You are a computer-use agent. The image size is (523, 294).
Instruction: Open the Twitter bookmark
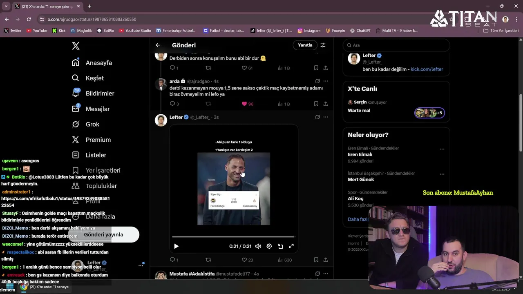[x=13, y=31]
